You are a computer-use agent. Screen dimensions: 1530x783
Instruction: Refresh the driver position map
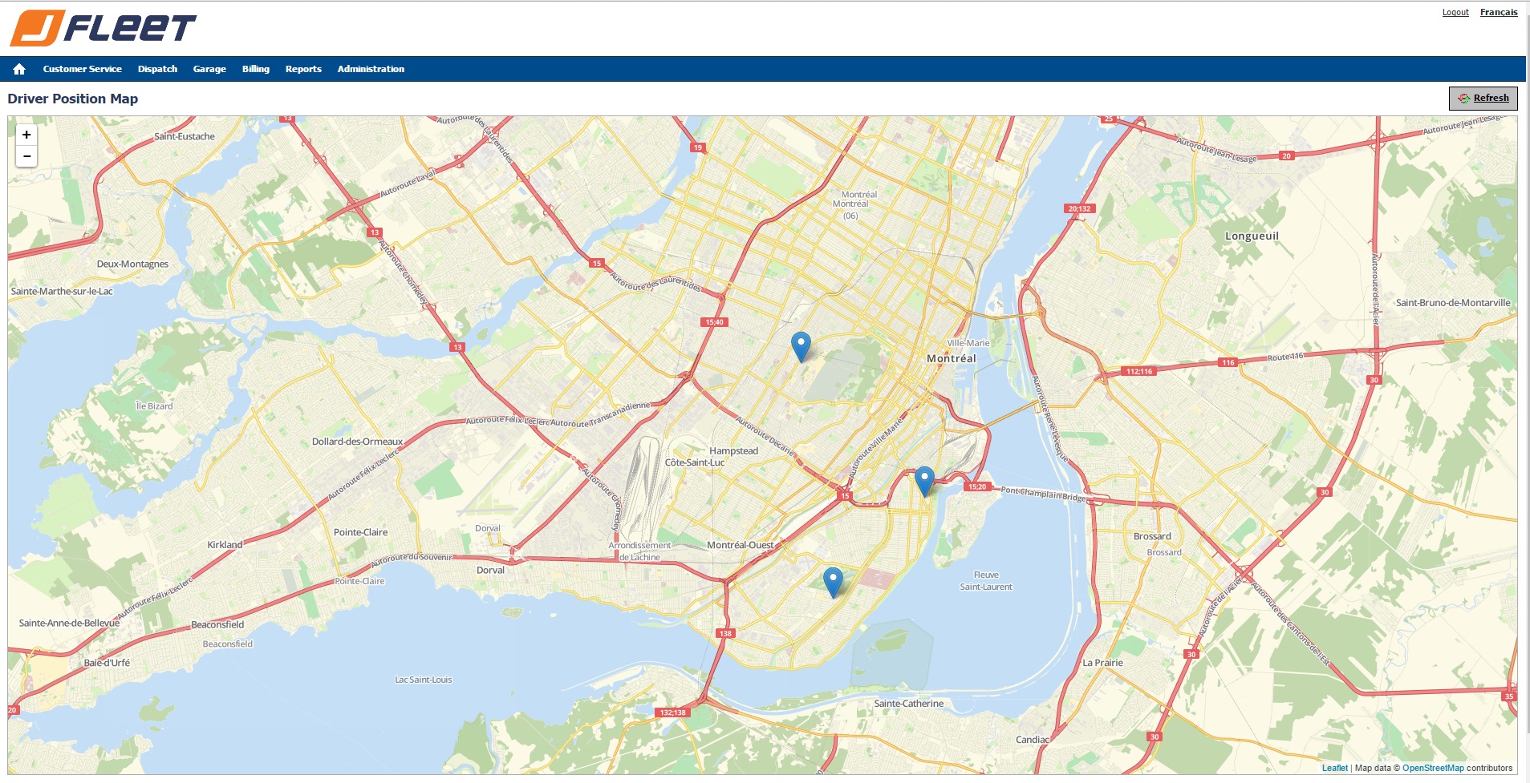pyautogui.click(x=1483, y=98)
